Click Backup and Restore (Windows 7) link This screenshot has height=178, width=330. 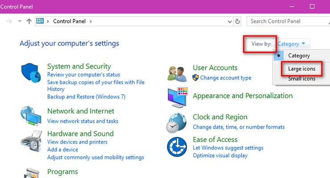[x=86, y=97]
